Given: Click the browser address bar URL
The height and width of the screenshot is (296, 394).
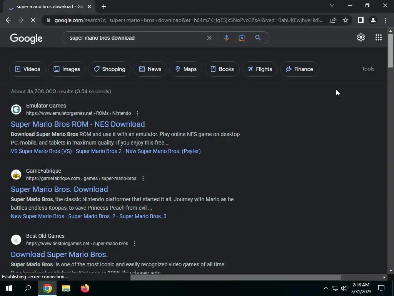Looking at the screenshot, I should (x=189, y=20).
